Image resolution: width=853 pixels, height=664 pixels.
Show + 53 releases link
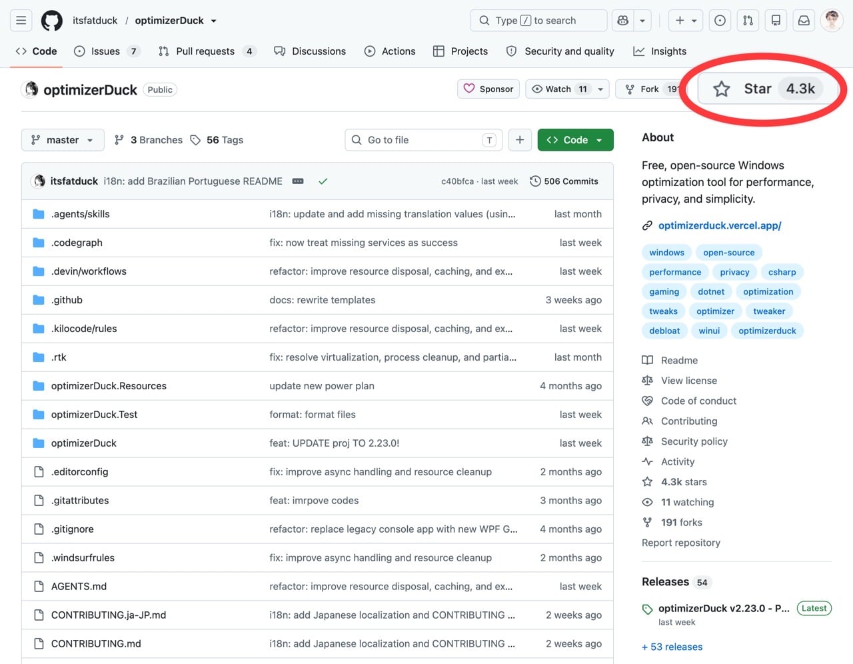point(672,647)
